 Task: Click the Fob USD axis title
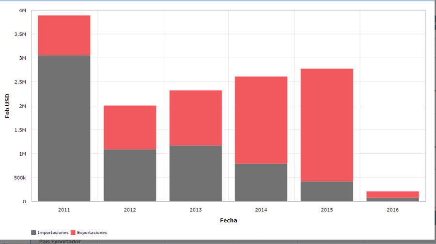7,106
